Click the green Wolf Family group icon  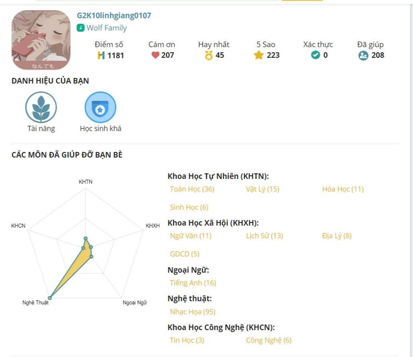click(81, 28)
